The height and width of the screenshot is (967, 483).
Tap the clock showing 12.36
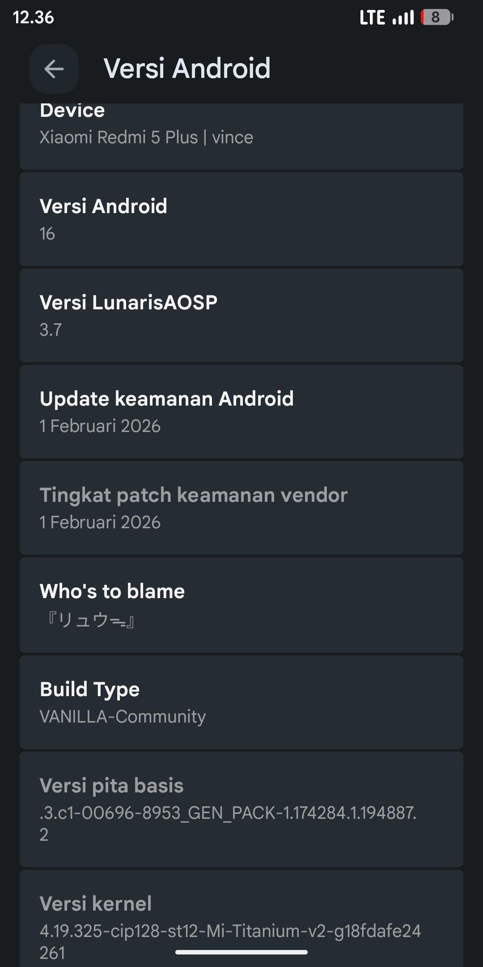[x=34, y=17]
